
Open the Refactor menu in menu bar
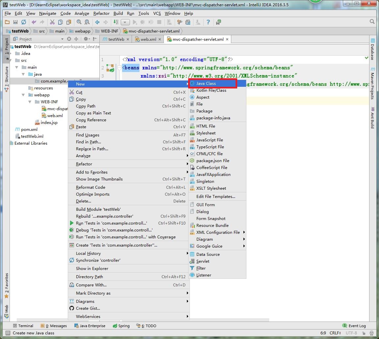point(101,13)
